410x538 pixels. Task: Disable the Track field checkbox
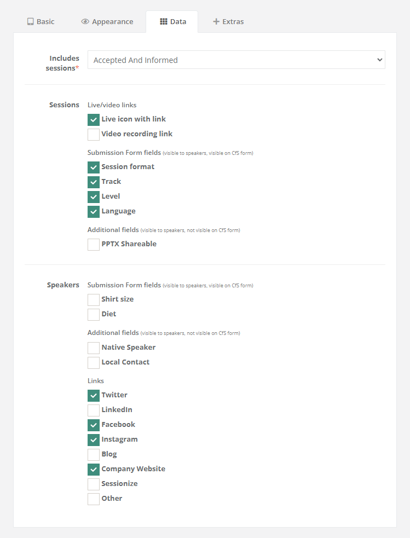[x=94, y=182]
